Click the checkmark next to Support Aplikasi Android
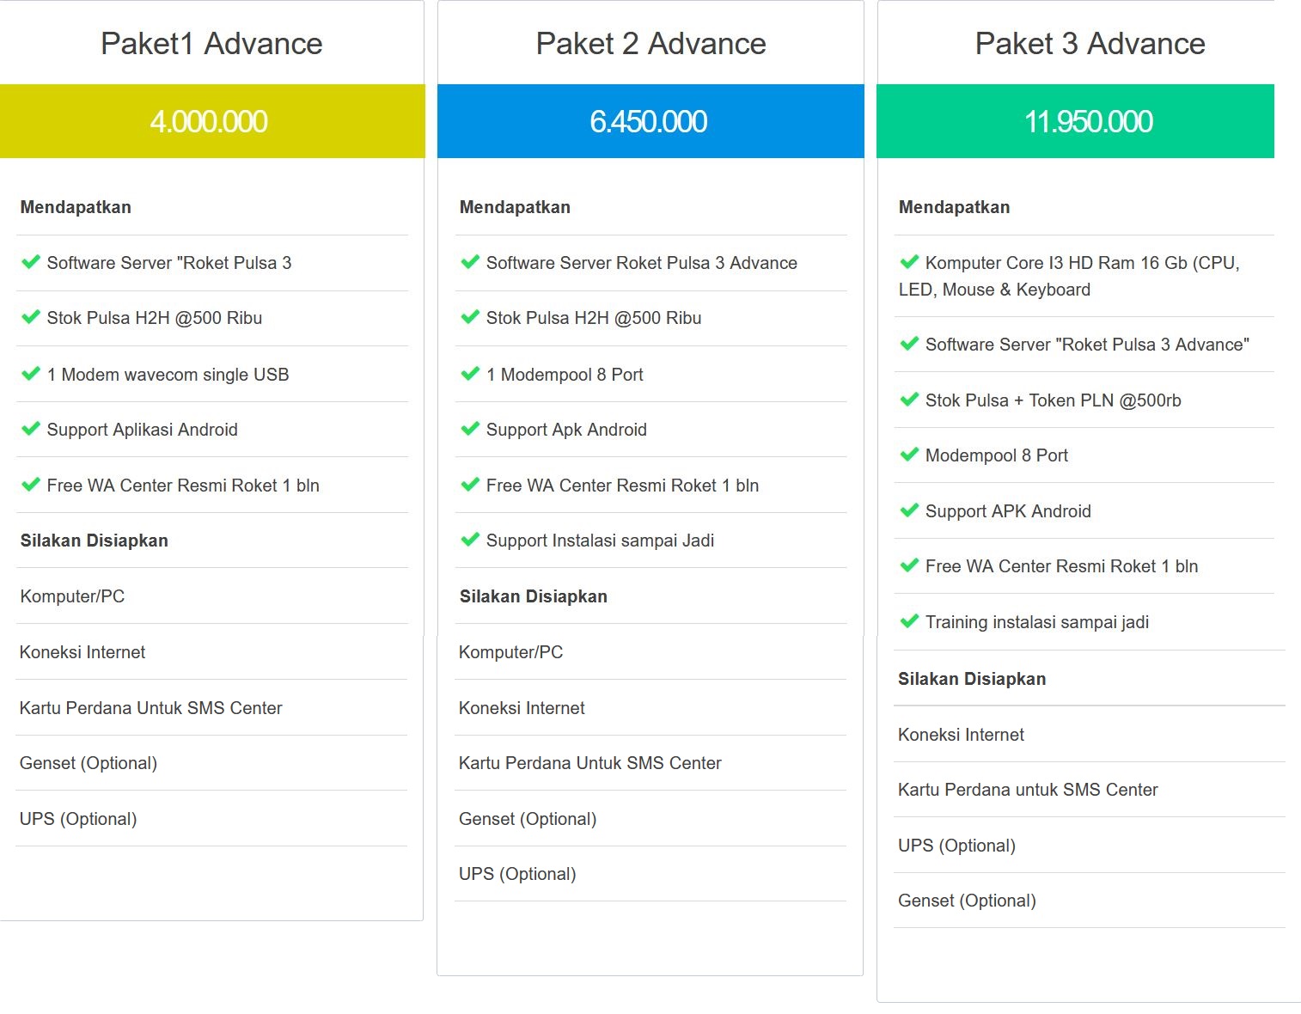Image resolution: width=1301 pixels, height=1014 pixels. pos(31,429)
